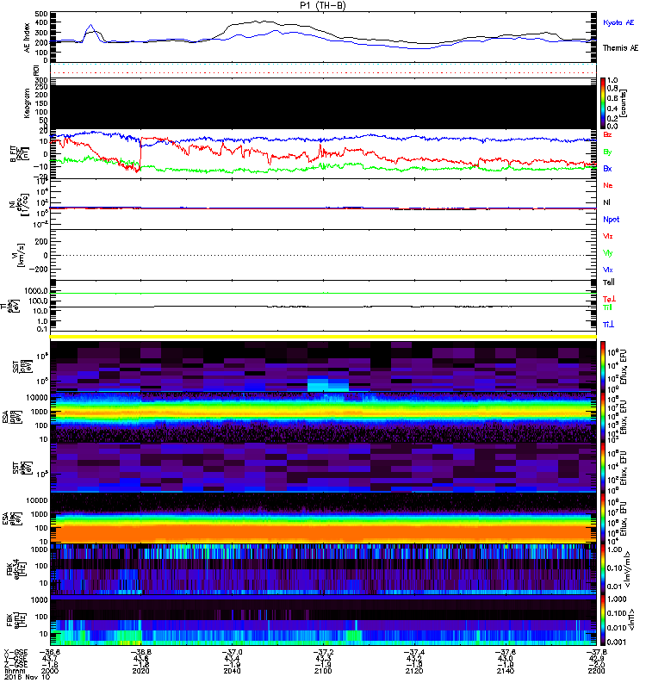This screenshot has height=689, width=646.
Task: Click the yellow bar above the SST ions panel
Action: 323,337
